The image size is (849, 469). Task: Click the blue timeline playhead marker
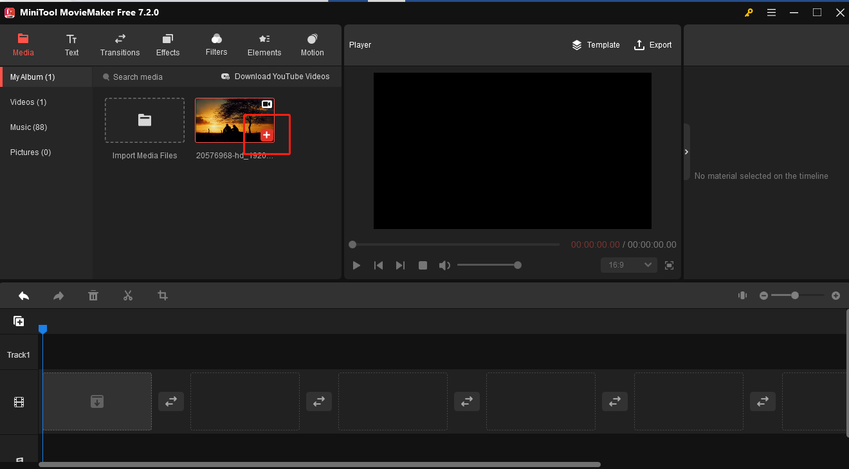click(x=42, y=329)
